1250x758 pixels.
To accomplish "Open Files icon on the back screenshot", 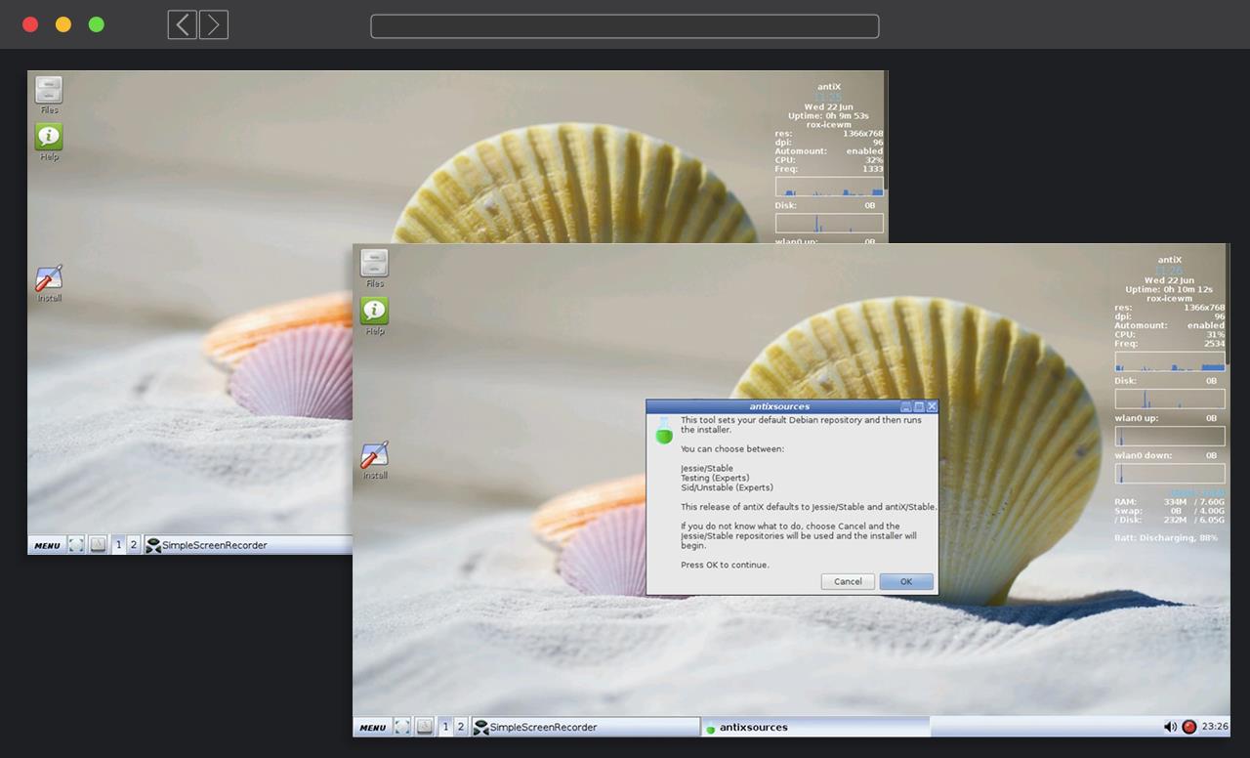I will [49, 90].
